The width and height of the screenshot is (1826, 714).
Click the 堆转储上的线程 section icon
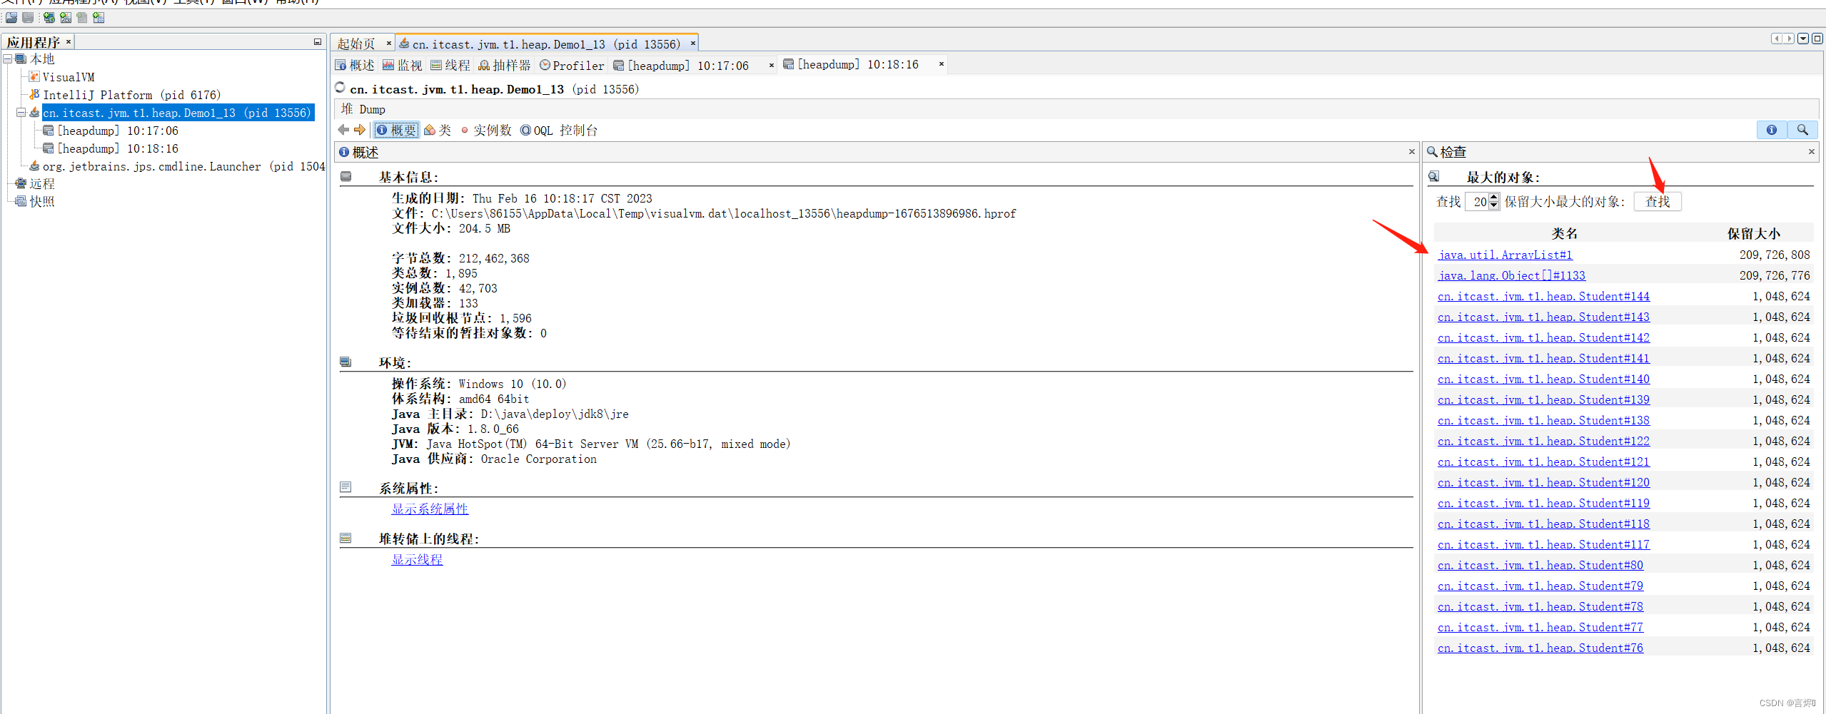(x=346, y=538)
